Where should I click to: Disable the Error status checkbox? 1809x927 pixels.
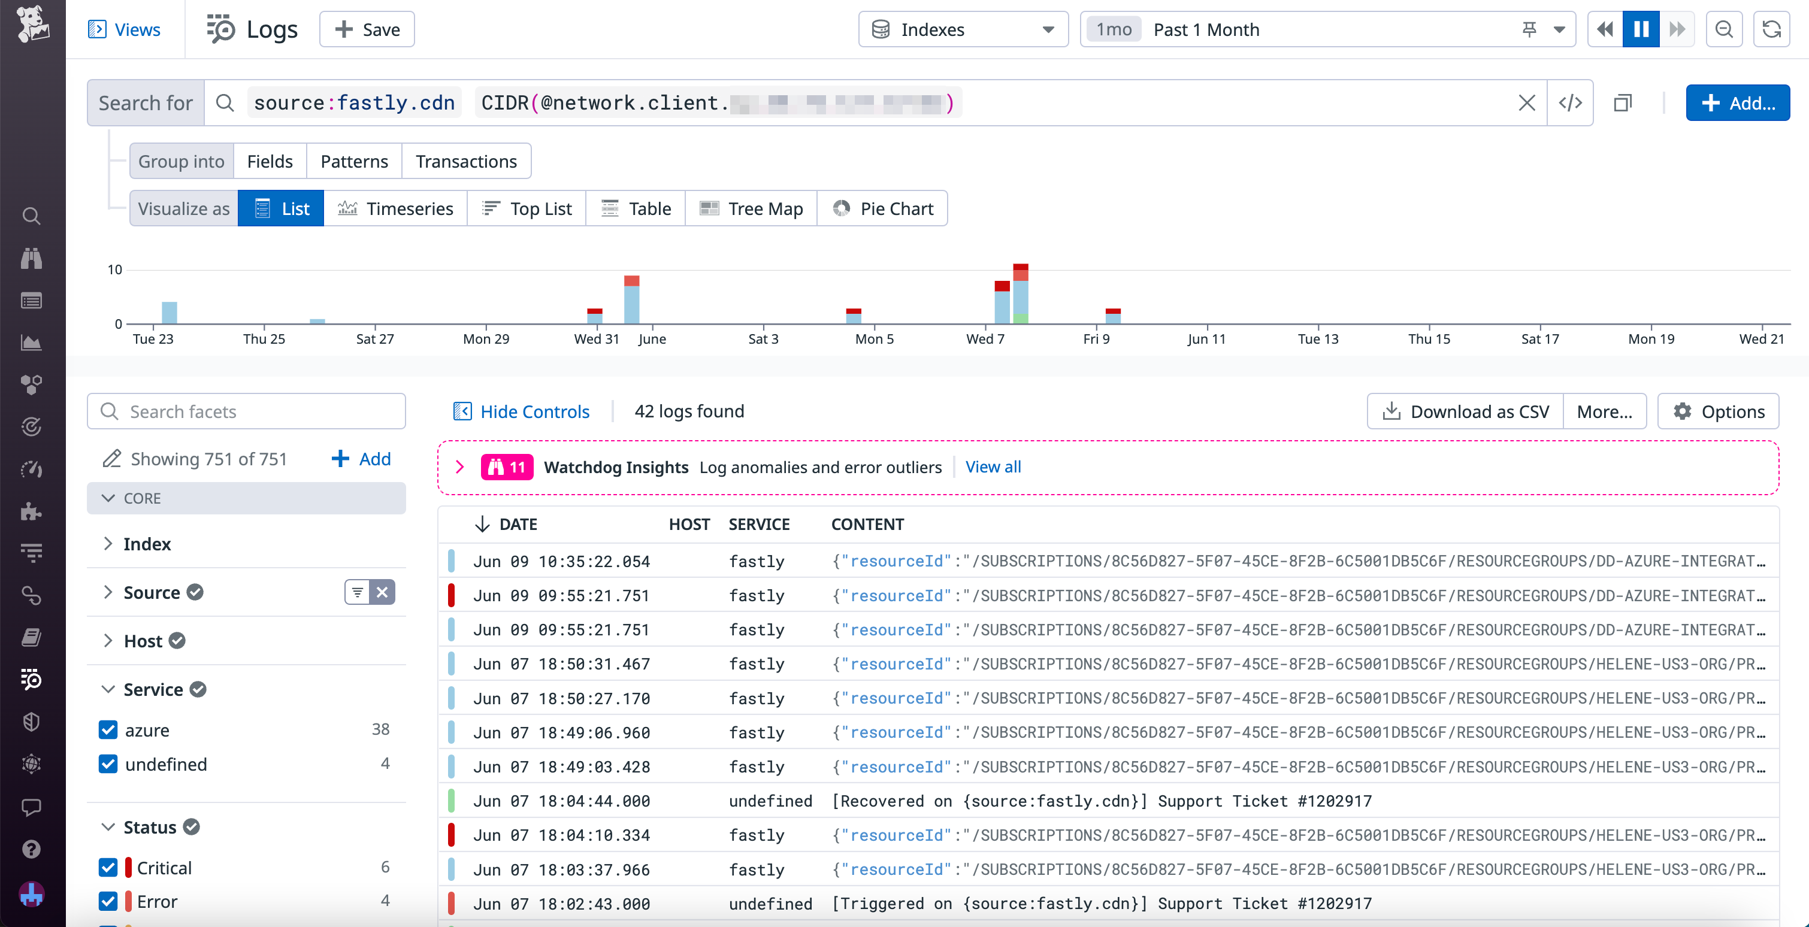(x=109, y=902)
